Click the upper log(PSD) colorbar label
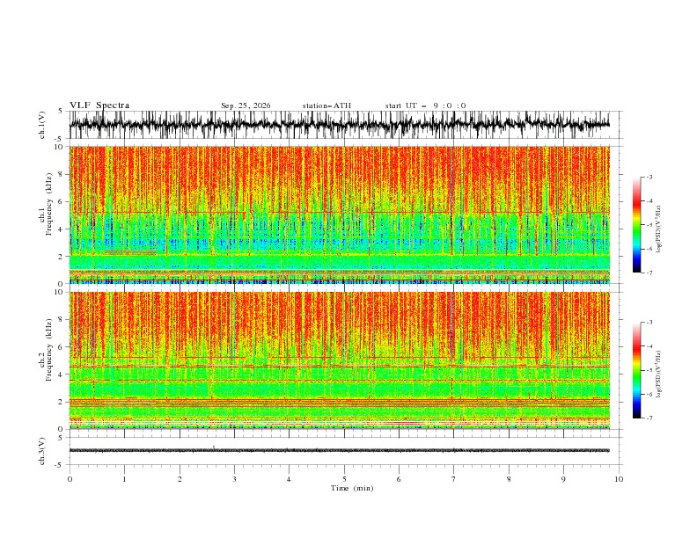697x538 pixels. pyautogui.click(x=658, y=229)
